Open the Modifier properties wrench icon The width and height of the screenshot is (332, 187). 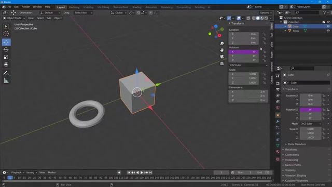278,121
